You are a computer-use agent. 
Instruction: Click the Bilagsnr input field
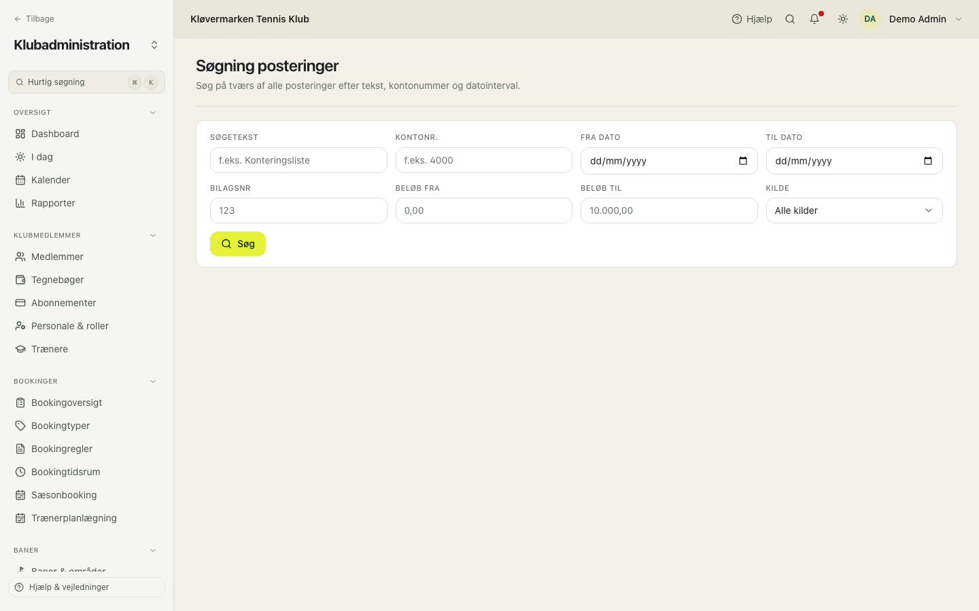tap(298, 210)
